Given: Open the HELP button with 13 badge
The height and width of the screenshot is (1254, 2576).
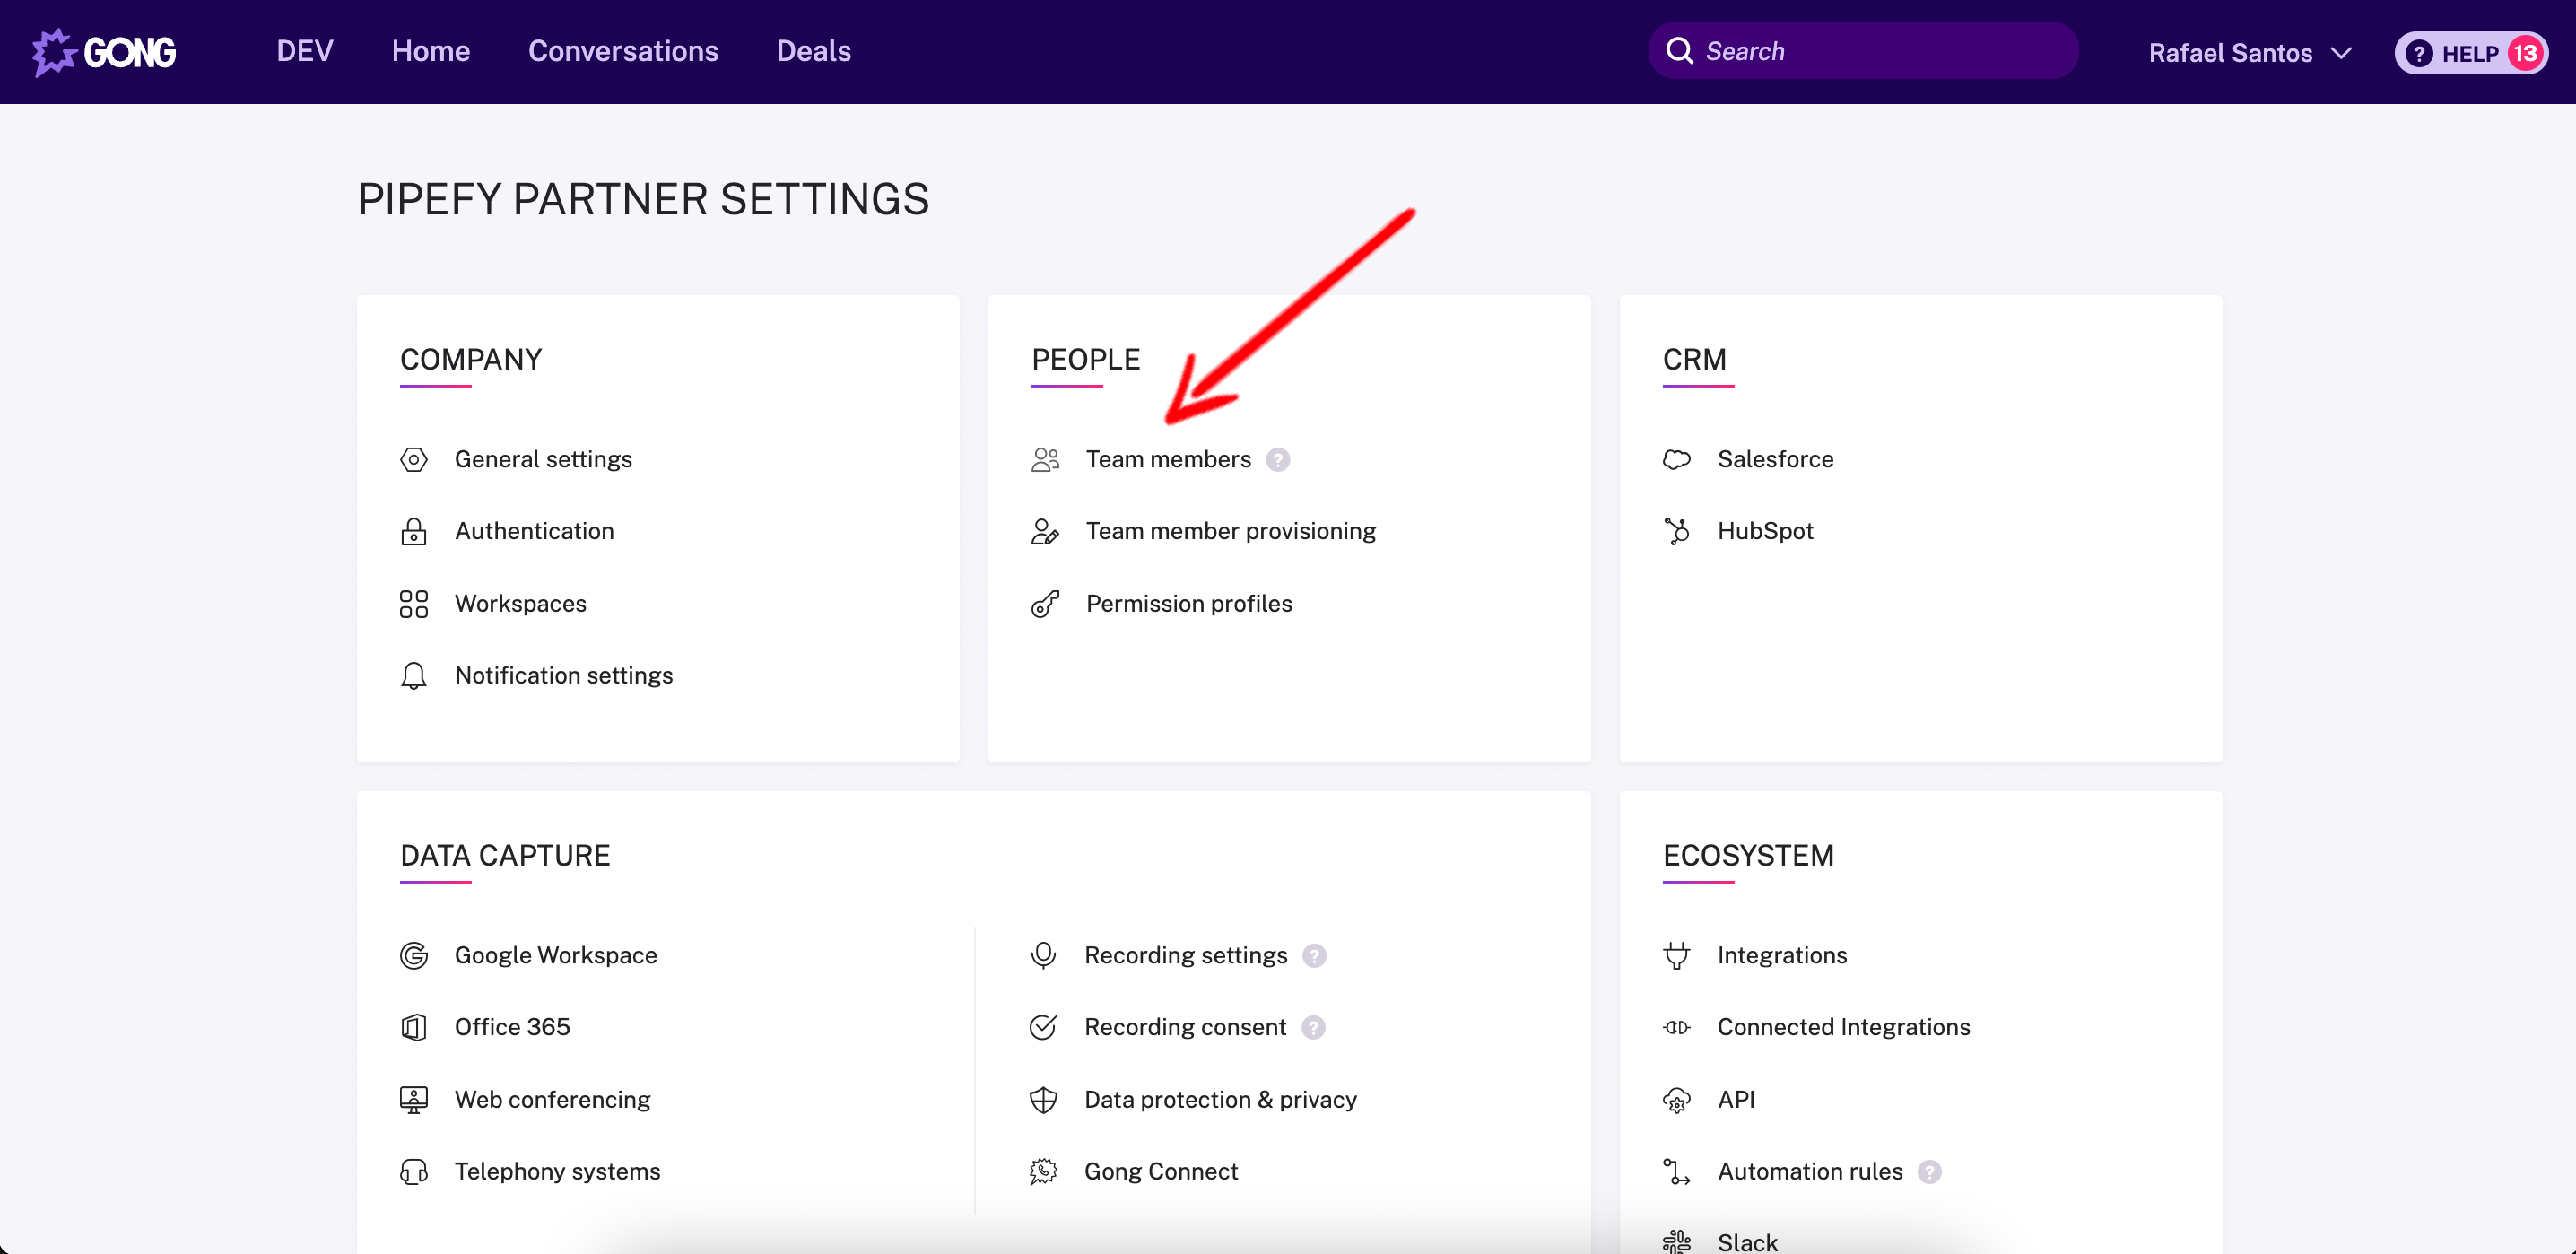Looking at the screenshot, I should (x=2469, y=53).
